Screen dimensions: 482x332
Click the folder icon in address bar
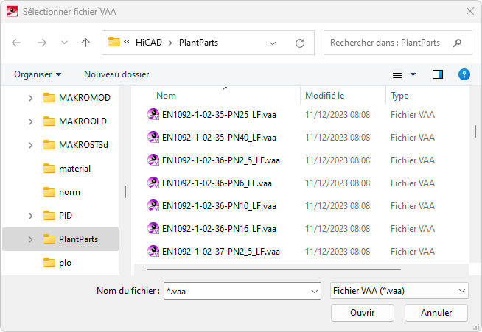tap(113, 42)
